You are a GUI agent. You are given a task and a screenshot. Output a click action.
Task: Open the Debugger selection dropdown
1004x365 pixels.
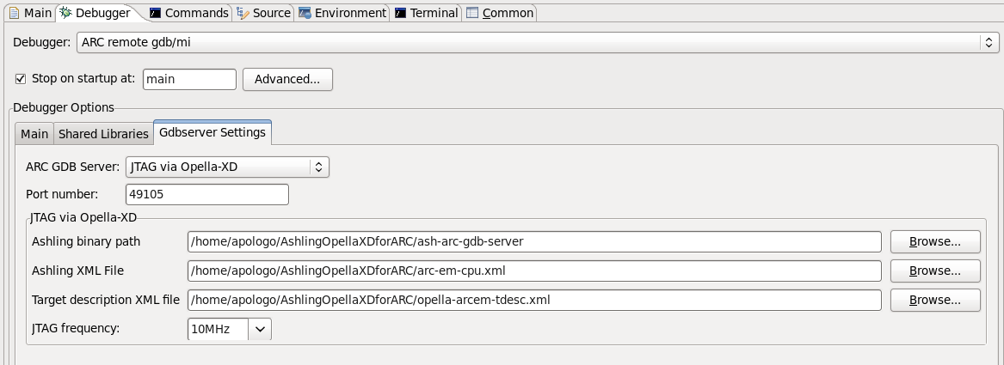[x=538, y=43]
